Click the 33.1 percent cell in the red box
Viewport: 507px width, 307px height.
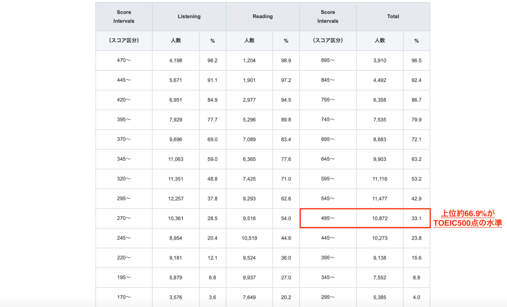(416, 219)
